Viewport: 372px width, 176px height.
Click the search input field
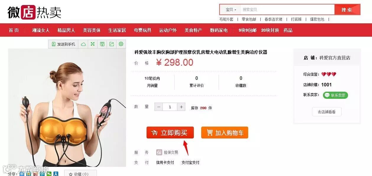click(287, 9)
